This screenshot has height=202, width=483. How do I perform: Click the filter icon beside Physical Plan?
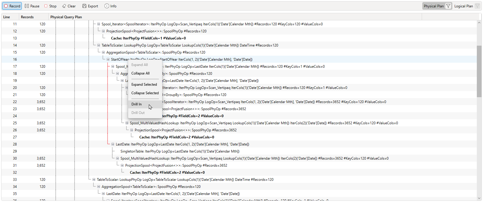click(448, 6)
